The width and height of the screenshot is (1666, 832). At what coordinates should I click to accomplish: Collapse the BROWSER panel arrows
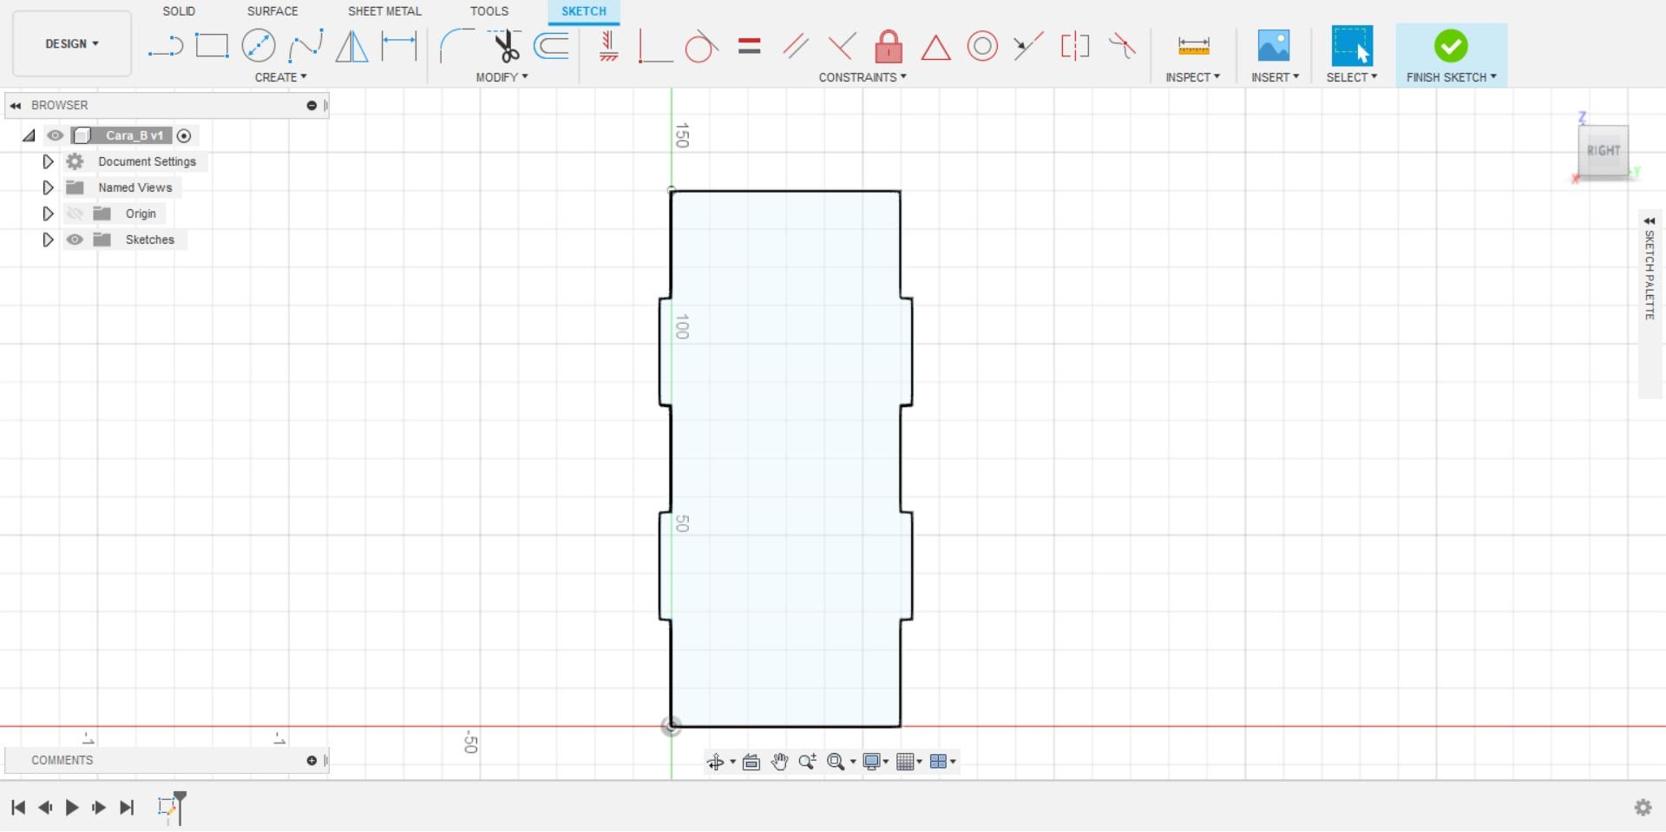pos(16,105)
